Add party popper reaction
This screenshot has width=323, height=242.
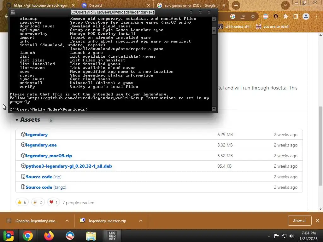pyautogui.click(x=38, y=203)
